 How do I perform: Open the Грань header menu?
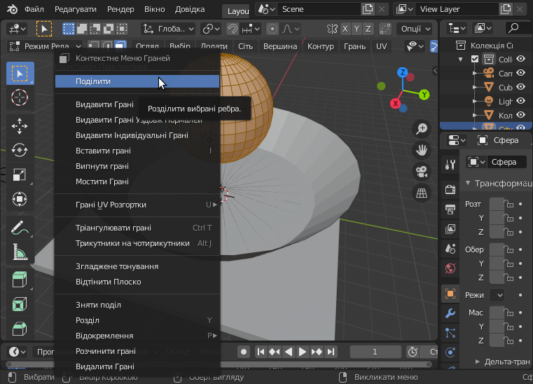tap(354, 46)
